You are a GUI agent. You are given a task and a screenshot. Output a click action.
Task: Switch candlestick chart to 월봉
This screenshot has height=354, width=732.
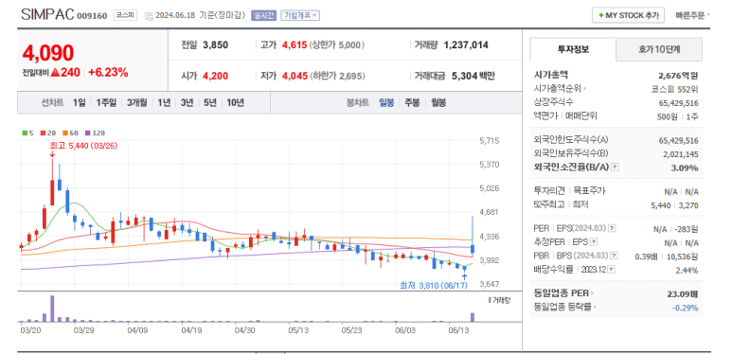pos(438,102)
